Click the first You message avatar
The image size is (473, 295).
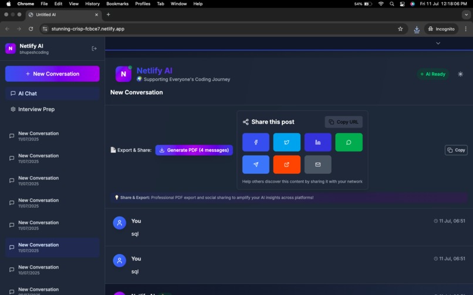point(120,223)
